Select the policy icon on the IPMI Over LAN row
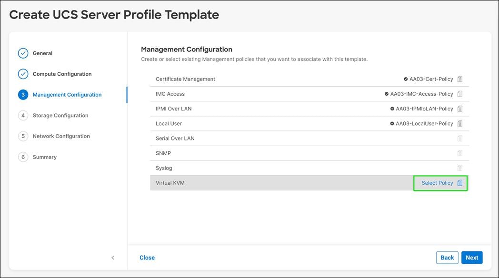Image resolution: width=499 pixels, height=278 pixels. 460,109
